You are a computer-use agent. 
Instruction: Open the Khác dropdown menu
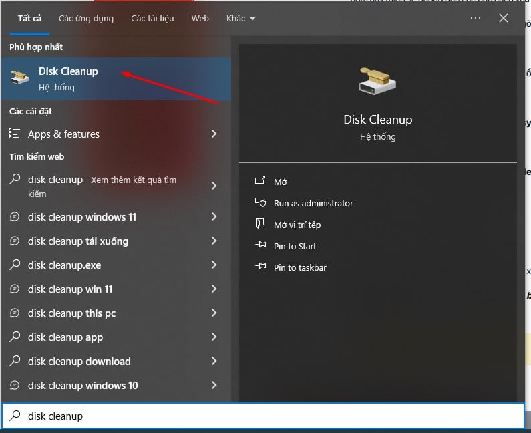pos(240,18)
